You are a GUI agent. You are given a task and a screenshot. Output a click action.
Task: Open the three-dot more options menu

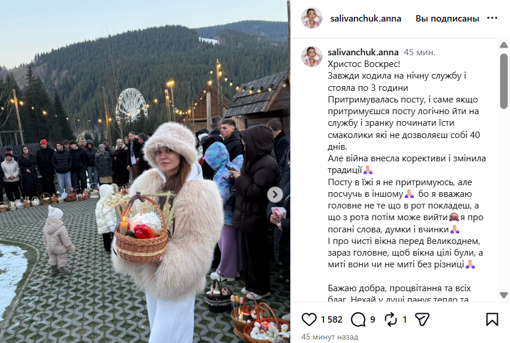492,18
